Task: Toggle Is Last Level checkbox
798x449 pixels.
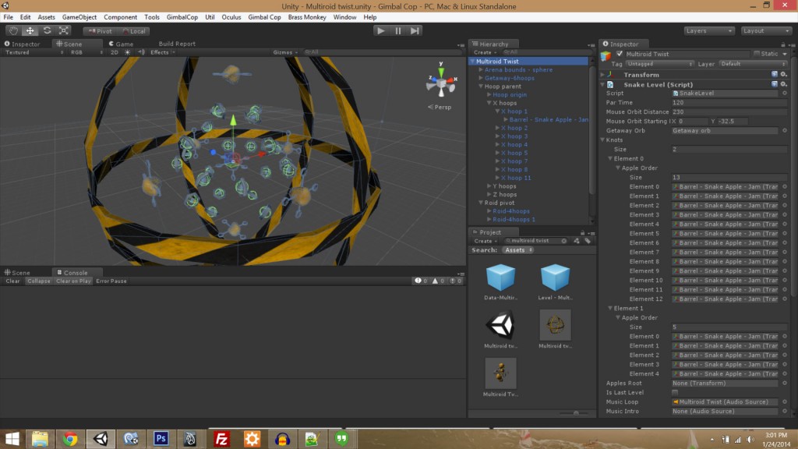Action: [675, 393]
